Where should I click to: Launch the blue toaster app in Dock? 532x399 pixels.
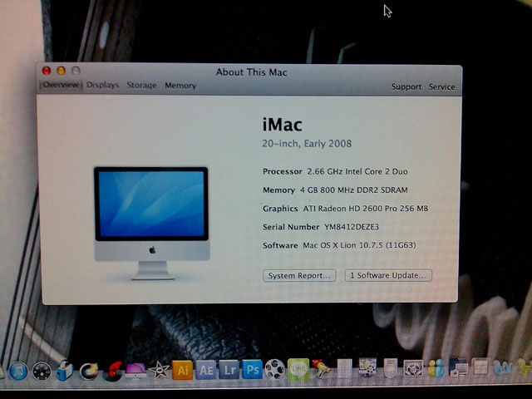(x=65, y=371)
